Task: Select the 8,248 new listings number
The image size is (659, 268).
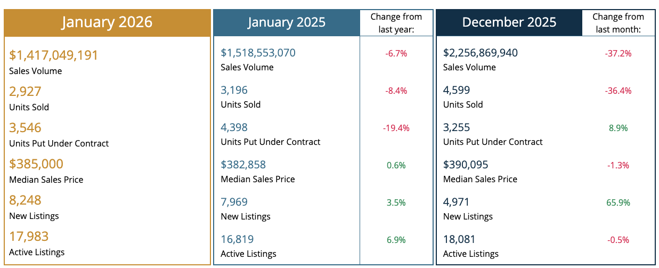Action: (25, 200)
